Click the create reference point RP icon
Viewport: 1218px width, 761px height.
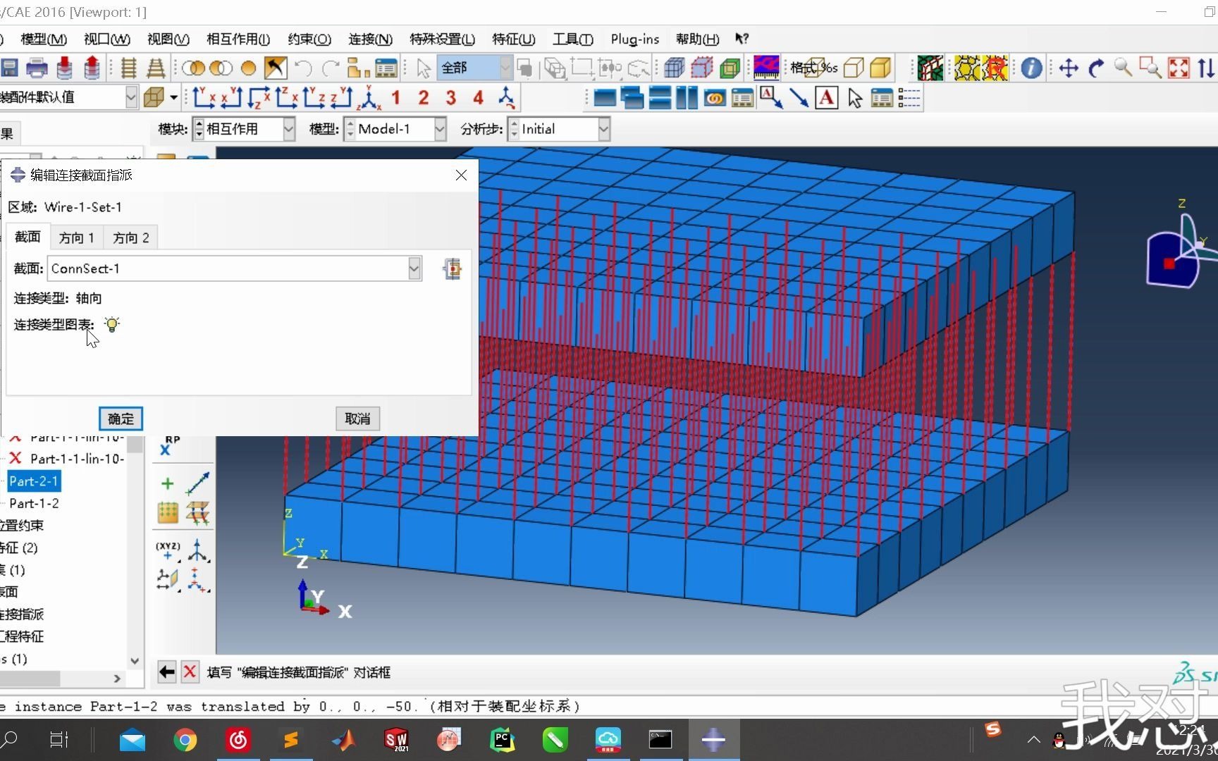pos(169,445)
